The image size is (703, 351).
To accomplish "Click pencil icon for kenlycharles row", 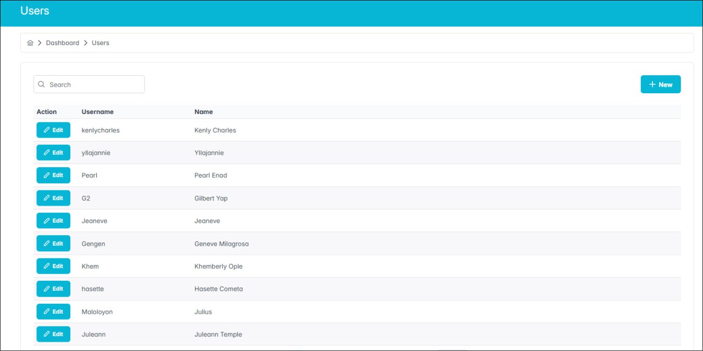I will [x=47, y=130].
